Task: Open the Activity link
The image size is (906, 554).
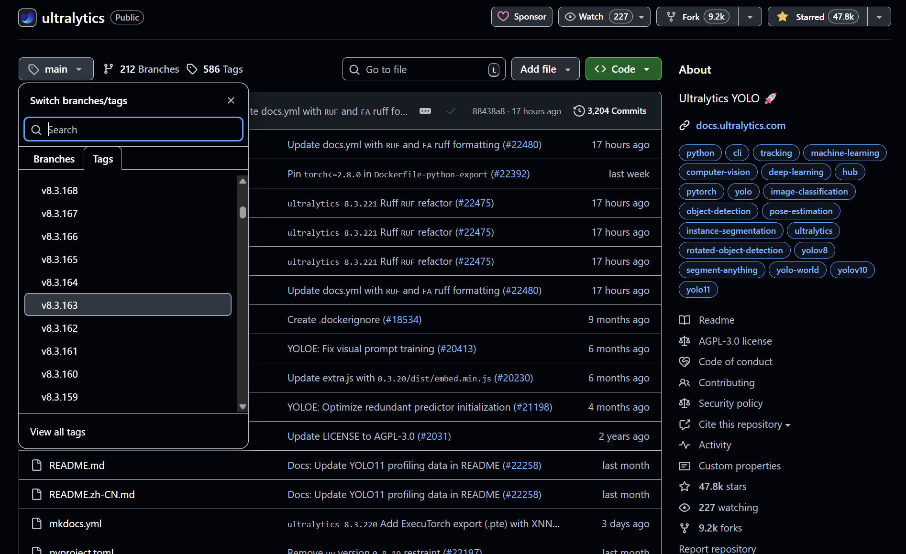Action: point(705,445)
